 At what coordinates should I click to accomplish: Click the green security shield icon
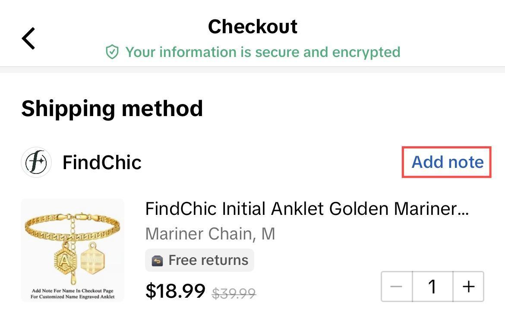(x=112, y=52)
